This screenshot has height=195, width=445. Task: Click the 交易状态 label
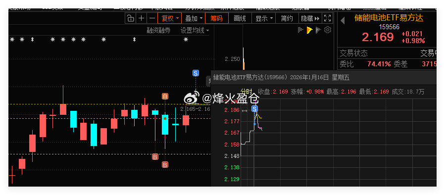(x=353, y=53)
